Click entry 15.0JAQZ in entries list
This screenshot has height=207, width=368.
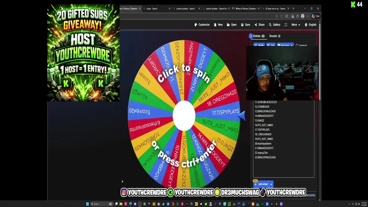tap(259, 120)
